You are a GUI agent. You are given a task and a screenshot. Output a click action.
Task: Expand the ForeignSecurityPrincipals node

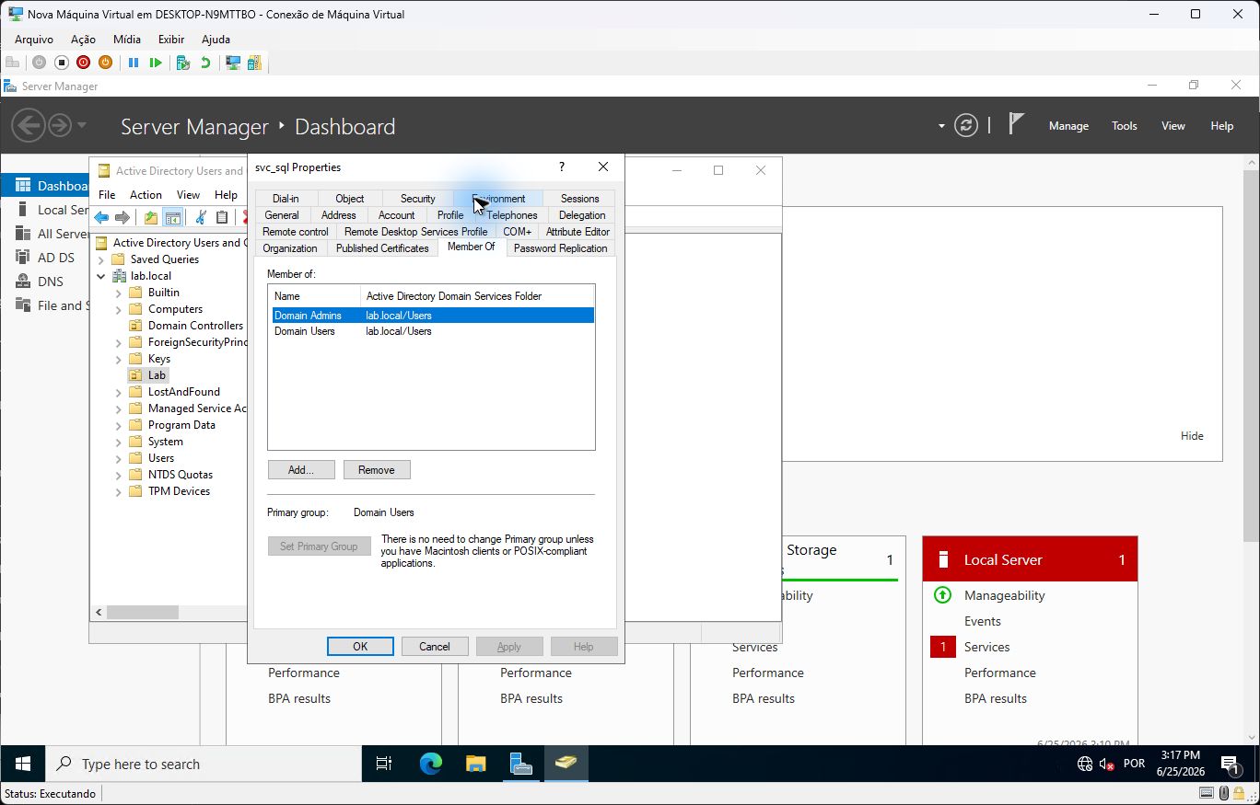(118, 342)
